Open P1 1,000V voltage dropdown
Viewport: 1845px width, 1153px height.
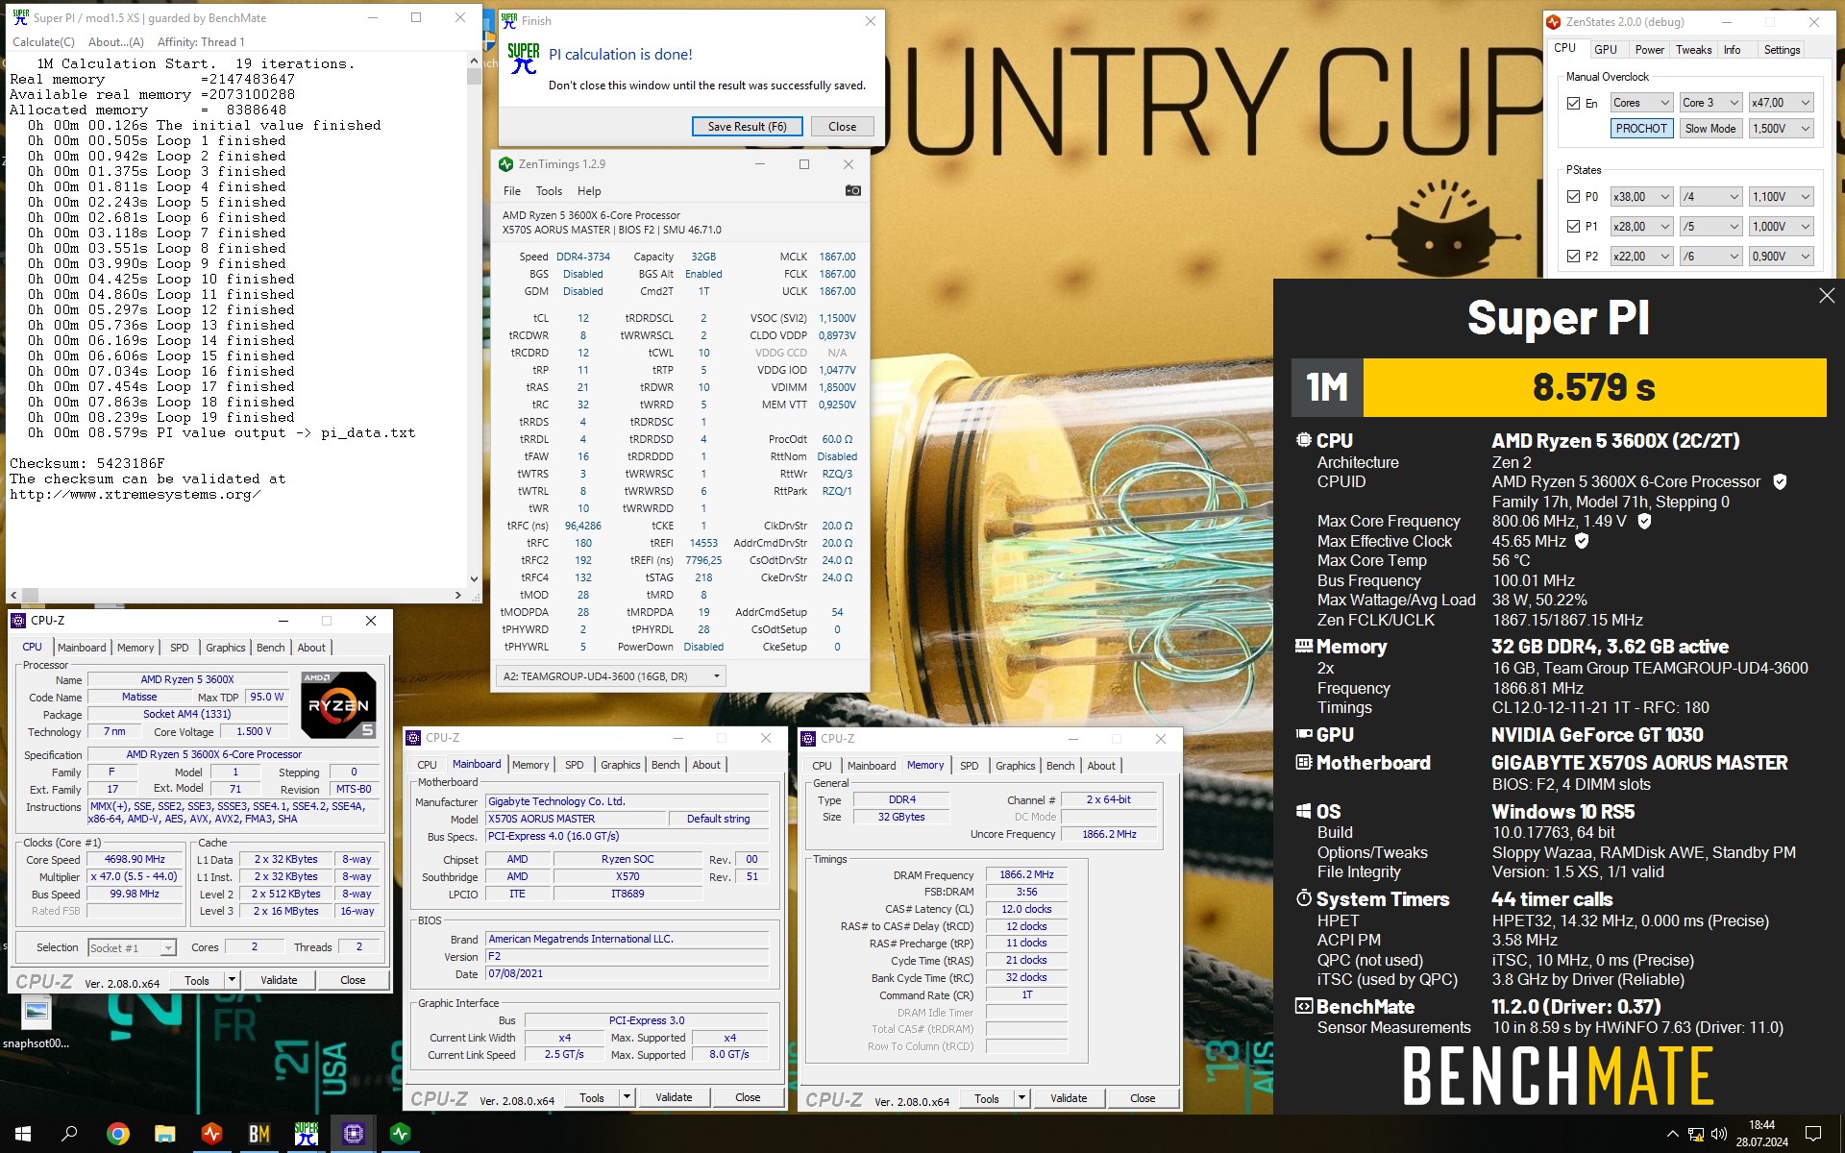1781,226
